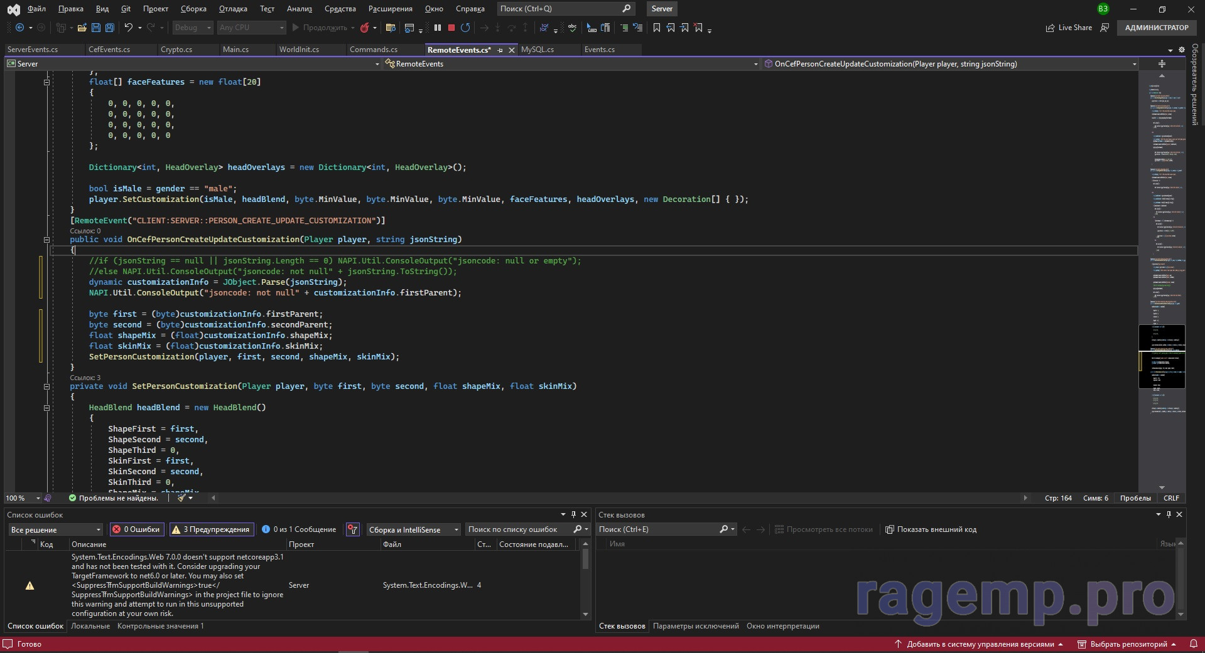The height and width of the screenshot is (653, 1205).
Task: Click Выбрать репозиторий in the status bar
Action: tap(1127, 644)
